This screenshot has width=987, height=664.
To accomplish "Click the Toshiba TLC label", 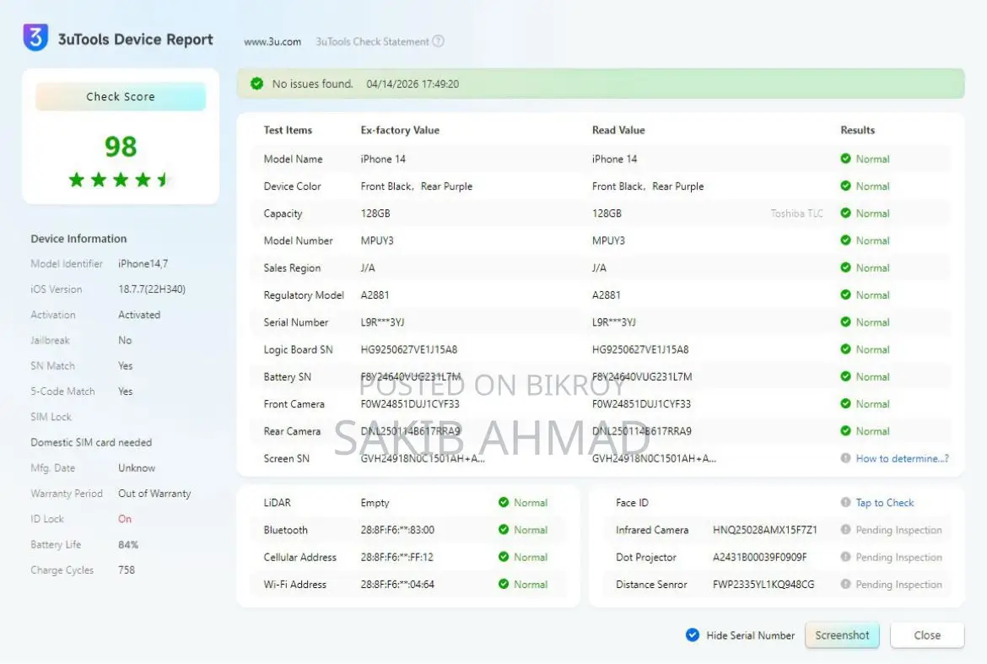I will point(796,213).
